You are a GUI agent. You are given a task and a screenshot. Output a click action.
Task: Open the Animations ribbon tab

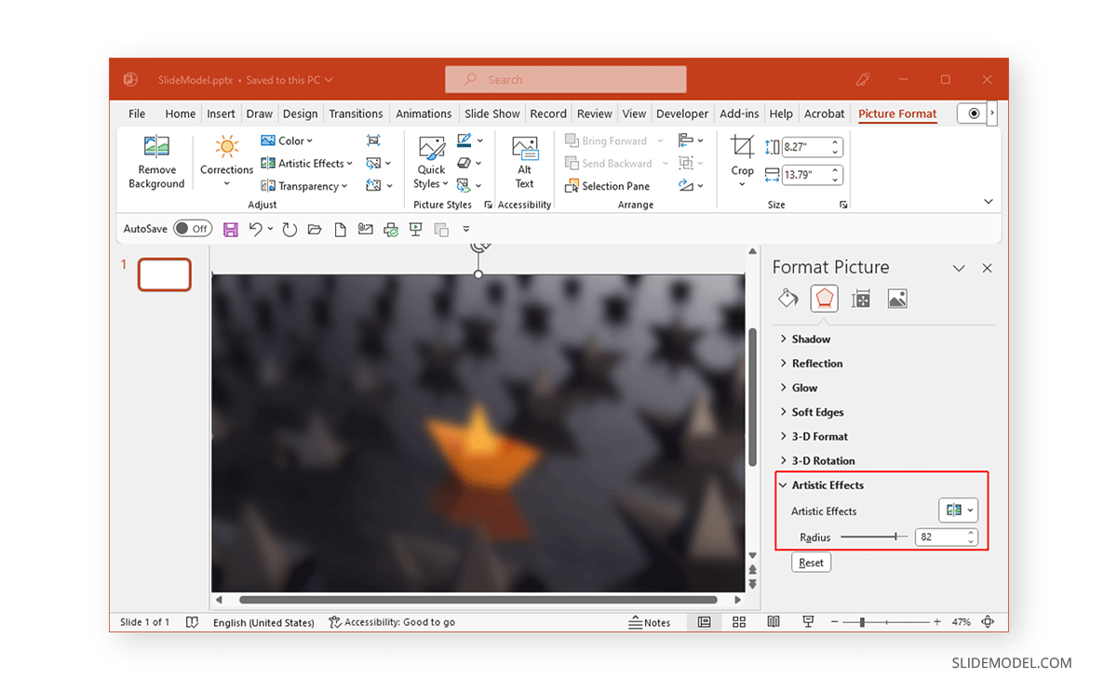(x=424, y=113)
